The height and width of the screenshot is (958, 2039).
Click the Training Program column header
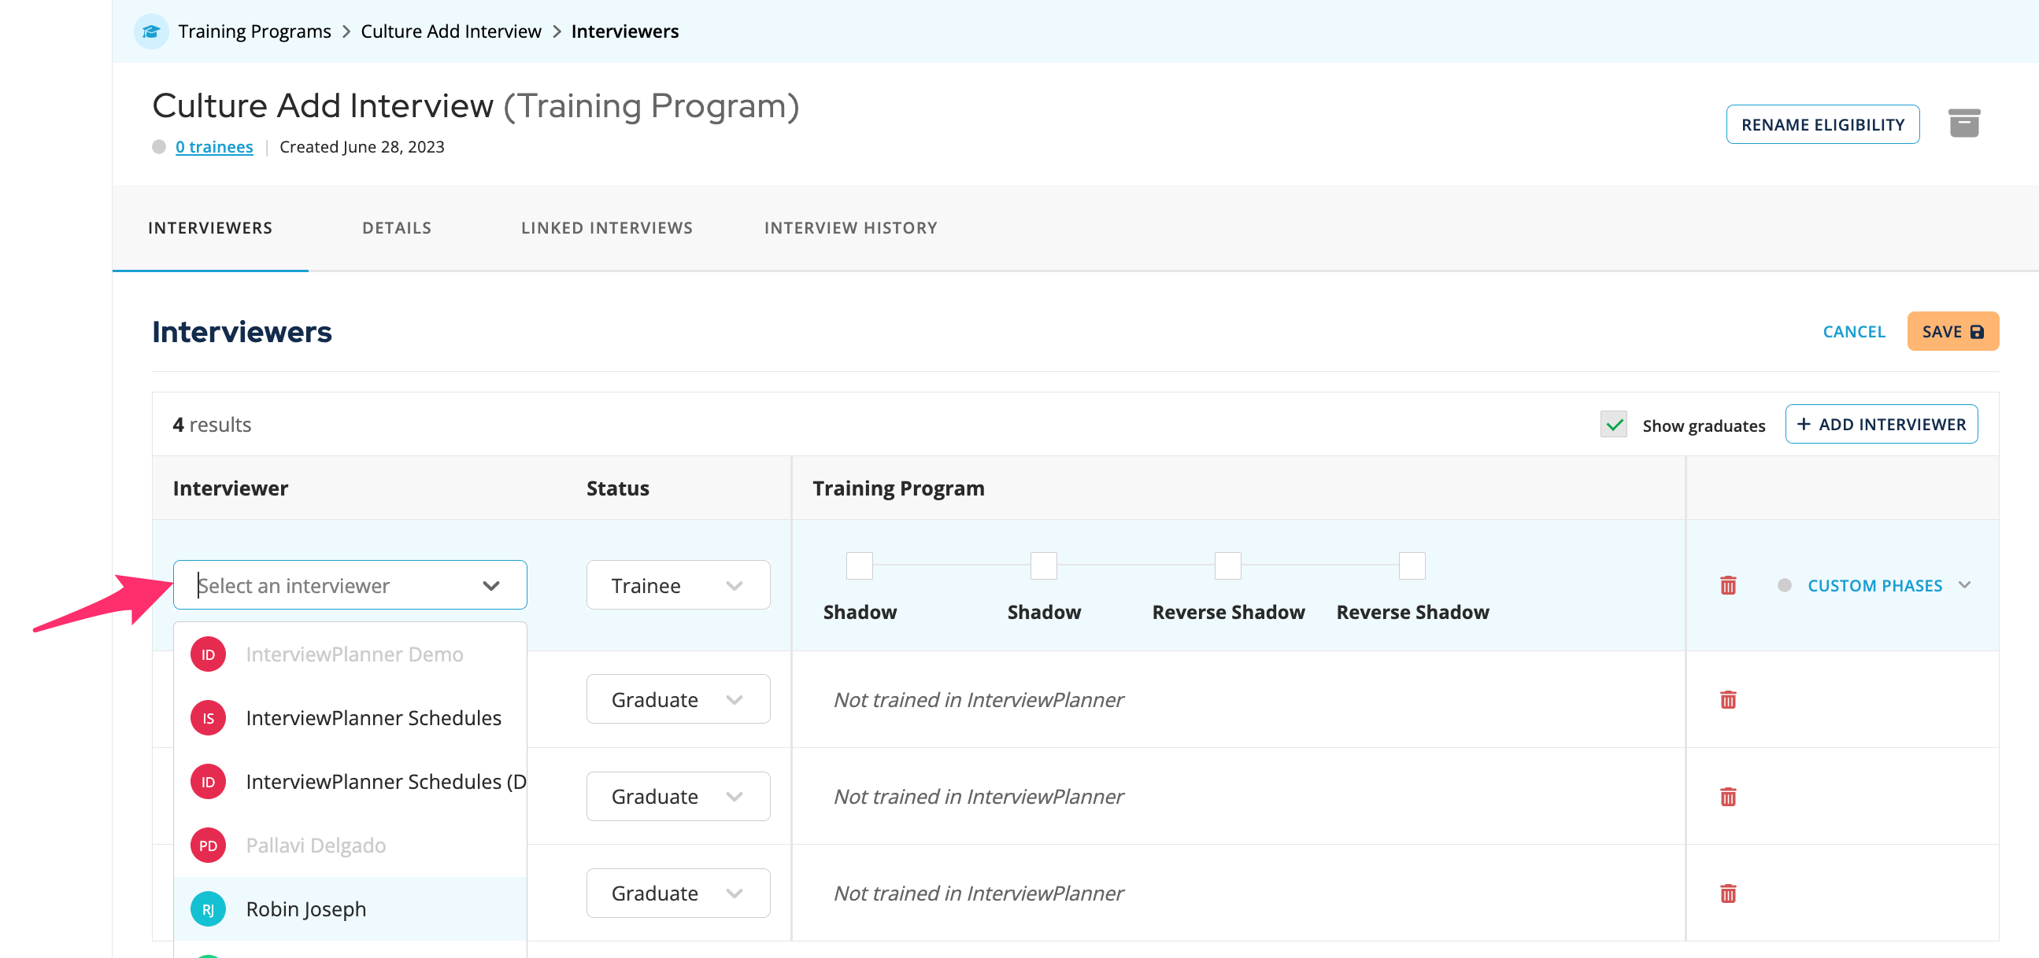pos(898,489)
